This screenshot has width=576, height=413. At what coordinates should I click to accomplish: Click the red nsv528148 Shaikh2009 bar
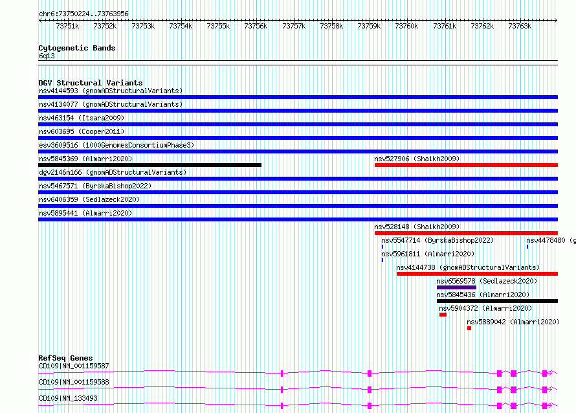[466, 233]
